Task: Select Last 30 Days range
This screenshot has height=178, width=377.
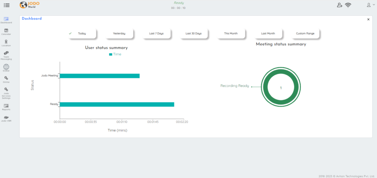Action: tap(194, 33)
